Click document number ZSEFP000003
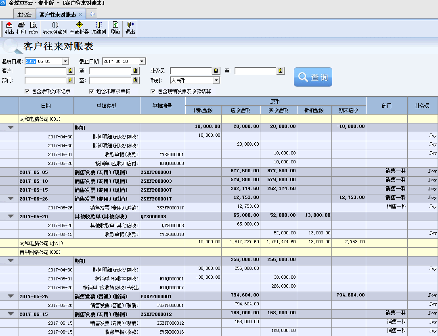The width and height of the screenshot is (438, 336). click(156, 181)
